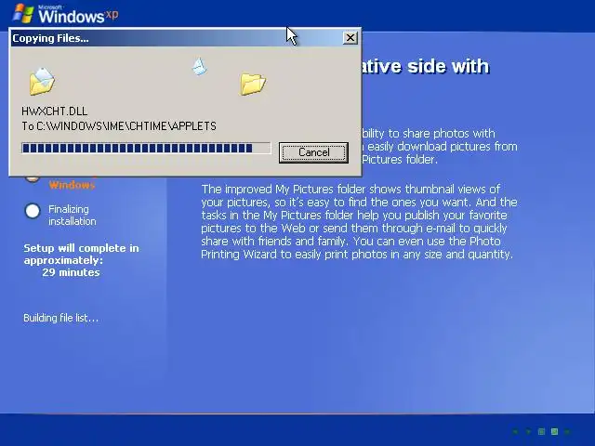Click the open source folder icon
595x446 pixels.
pos(42,81)
